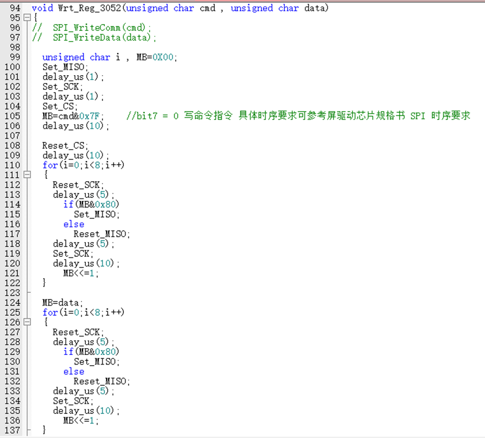485x438 pixels.
Task: Click else keyword on line 131
Action: pyautogui.click(x=73, y=371)
